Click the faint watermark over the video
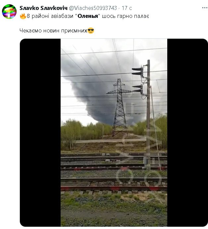 (139, 146)
